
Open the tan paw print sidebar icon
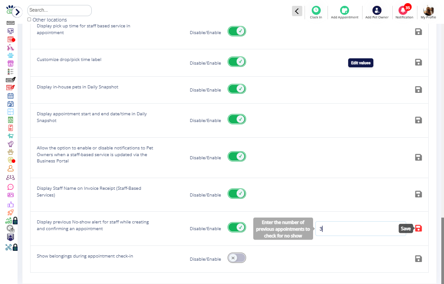click(10, 152)
